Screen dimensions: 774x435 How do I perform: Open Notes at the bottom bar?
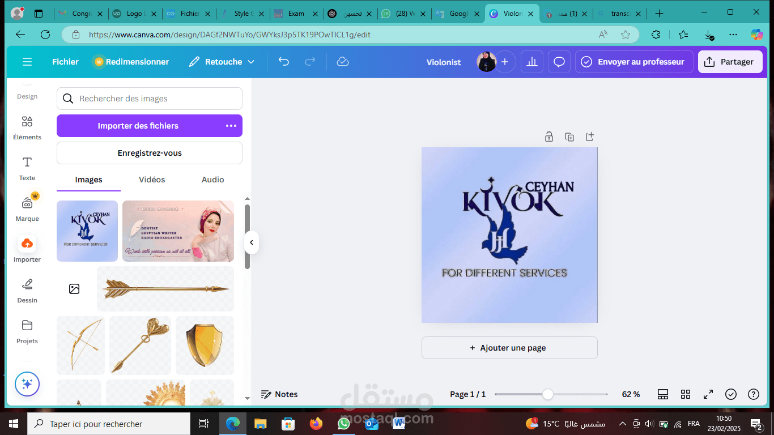click(279, 394)
